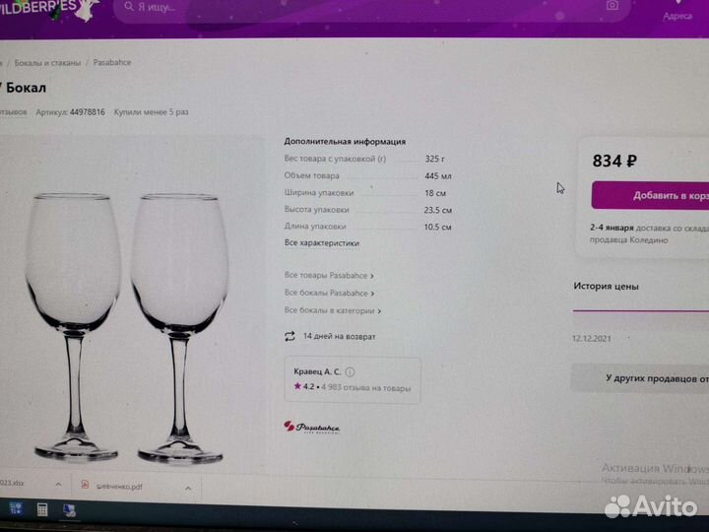
Task: Focus the Я ищу search field
Action: point(371,8)
